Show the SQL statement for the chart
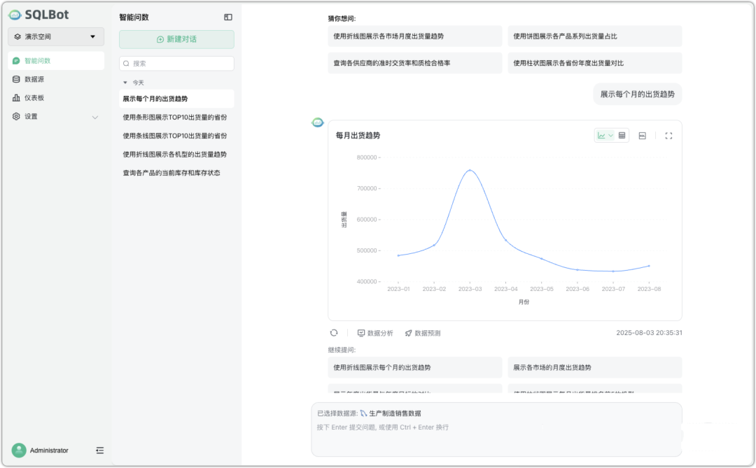This screenshot has width=756, height=468. point(643,136)
